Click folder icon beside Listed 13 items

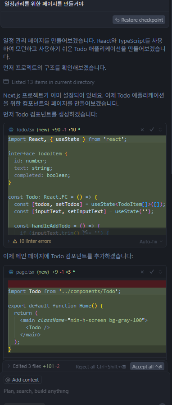(6, 82)
